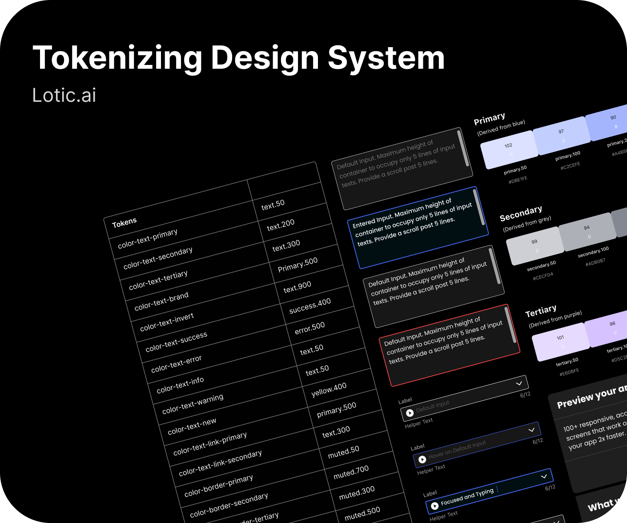The image size is (627, 523).
Task: Click the #CECFD4 hex code under secondary.50
Action: tap(543, 276)
